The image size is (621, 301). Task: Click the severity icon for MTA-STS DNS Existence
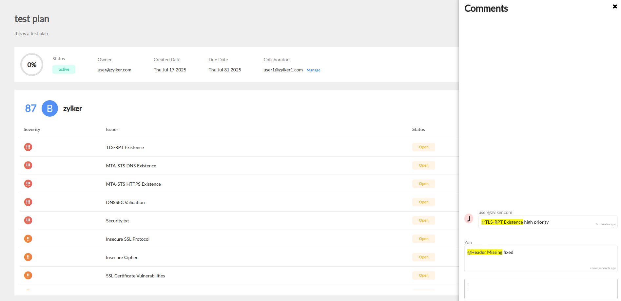point(28,165)
